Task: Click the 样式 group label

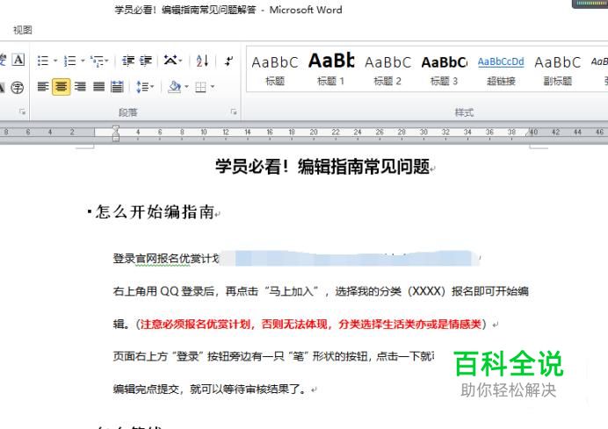Action: 464,112
